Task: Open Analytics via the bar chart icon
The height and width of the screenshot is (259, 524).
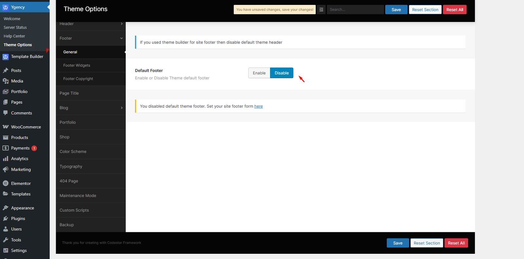Action: click(6, 159)
